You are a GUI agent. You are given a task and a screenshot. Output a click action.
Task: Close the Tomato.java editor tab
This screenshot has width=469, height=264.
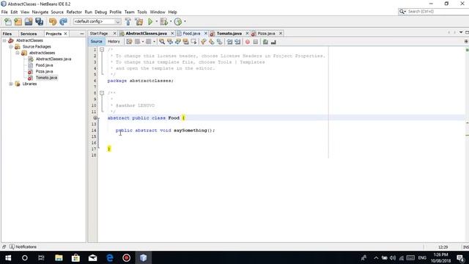tap(248, 34)
